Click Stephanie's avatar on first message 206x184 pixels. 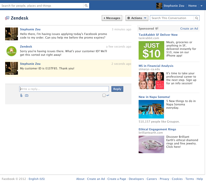coord(12,34)
